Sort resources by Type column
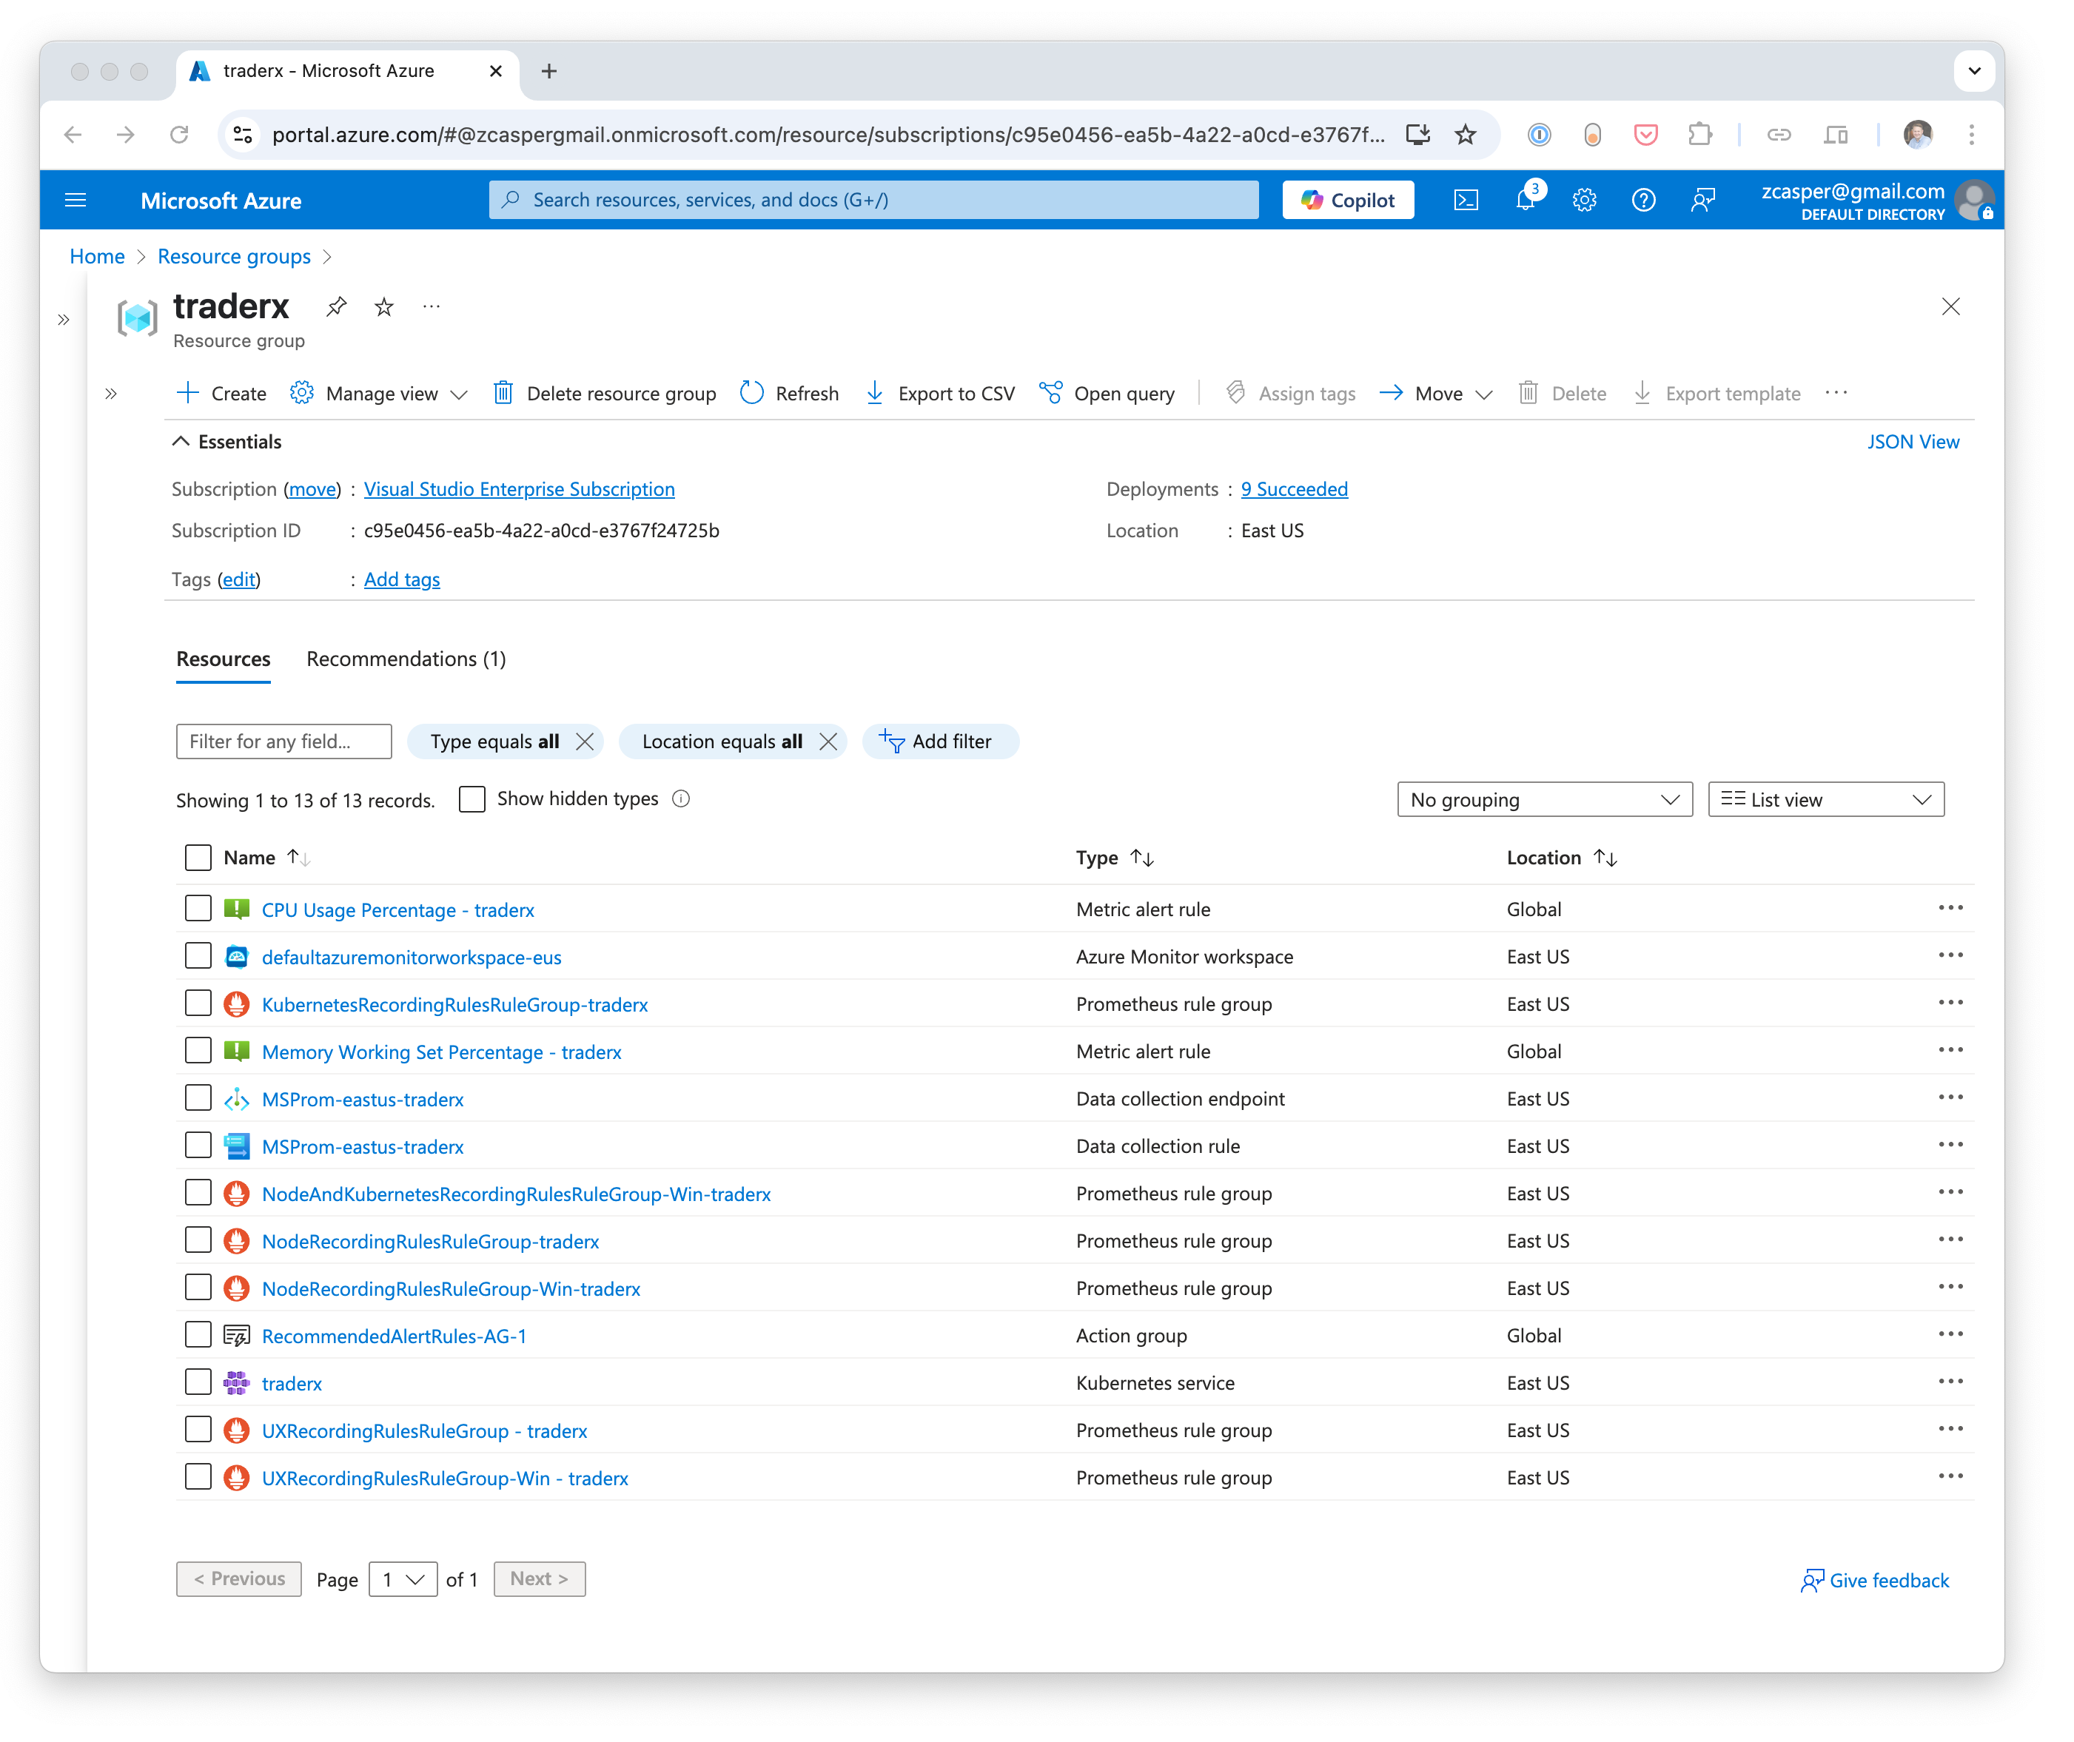Image resolution: width=2074 pixels, height=1742 pixels. coord(1115,858)
